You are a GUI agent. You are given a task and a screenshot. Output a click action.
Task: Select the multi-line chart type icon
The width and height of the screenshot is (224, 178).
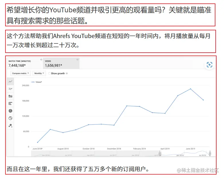pos(10,89)
